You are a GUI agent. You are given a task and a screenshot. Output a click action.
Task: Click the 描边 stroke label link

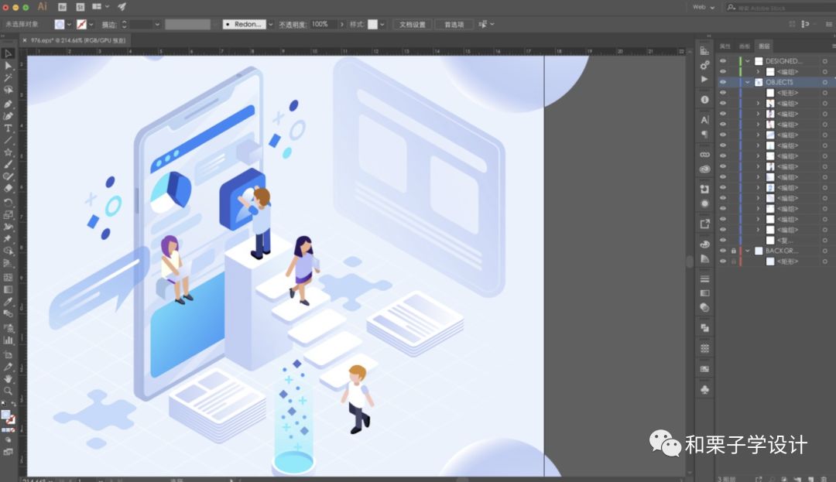(109, 25)
